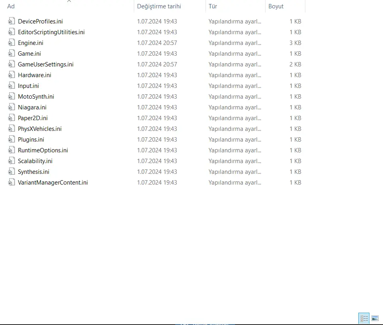Screen dimensions: 383x325
Task: Click the type cell of Synthesis.ini
Action: [235, 172]
